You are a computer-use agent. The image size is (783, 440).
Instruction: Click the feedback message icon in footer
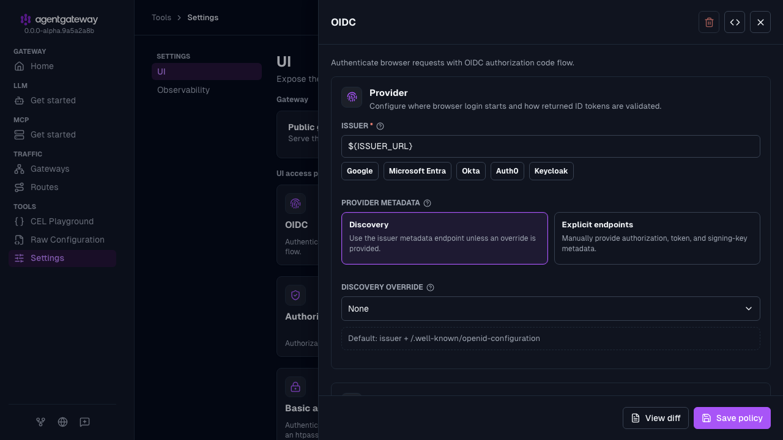pyautogui.click(x=84, y=422)
